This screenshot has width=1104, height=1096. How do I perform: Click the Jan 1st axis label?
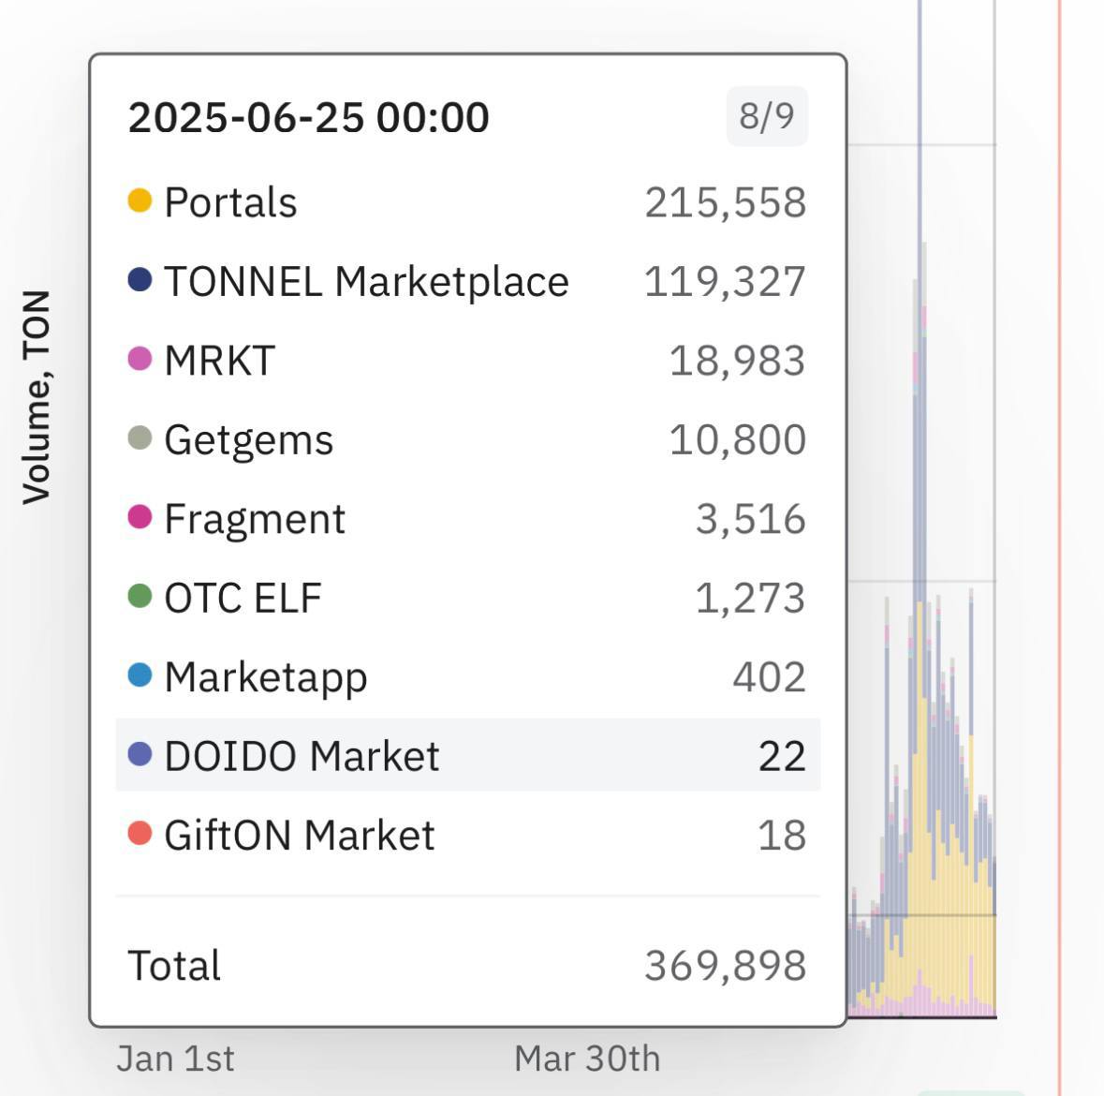point(175,1059)
